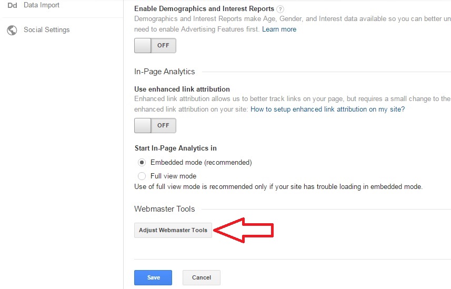Open the Social Settings menu item
451x289 pixels.
tap(46, 30)
